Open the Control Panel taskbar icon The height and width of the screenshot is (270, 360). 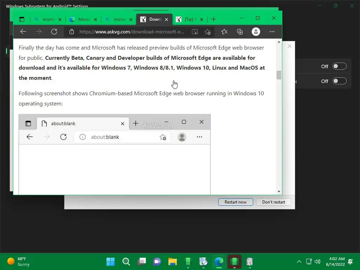click(204, 262)
